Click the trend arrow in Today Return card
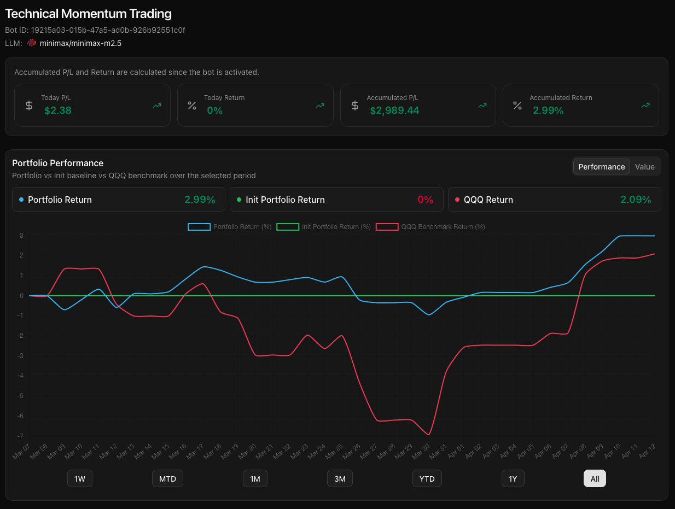 320,106
